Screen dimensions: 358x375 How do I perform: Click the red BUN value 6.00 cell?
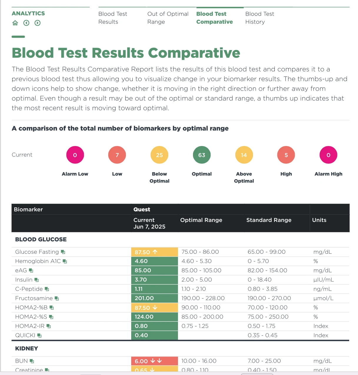[x=154, y=361]
